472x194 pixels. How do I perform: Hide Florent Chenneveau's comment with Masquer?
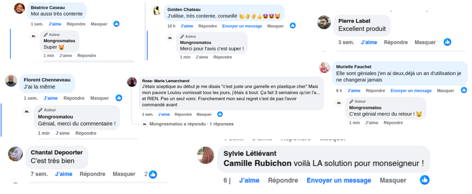[x=100, y=98]
